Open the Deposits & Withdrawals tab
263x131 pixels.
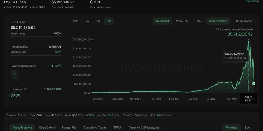143,128
